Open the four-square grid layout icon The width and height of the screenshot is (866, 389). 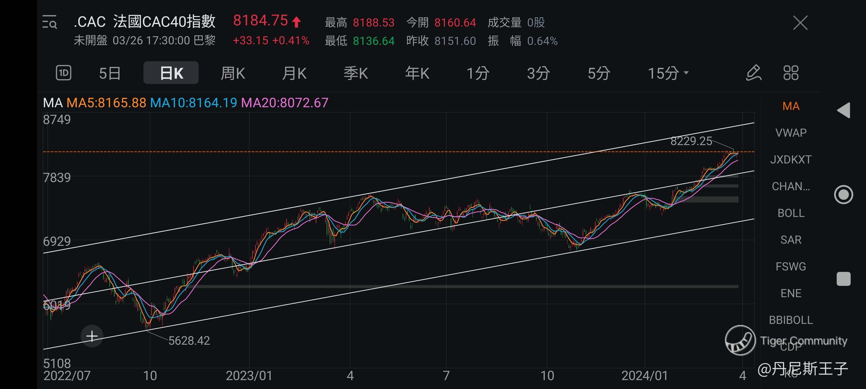tap(791, 73)
